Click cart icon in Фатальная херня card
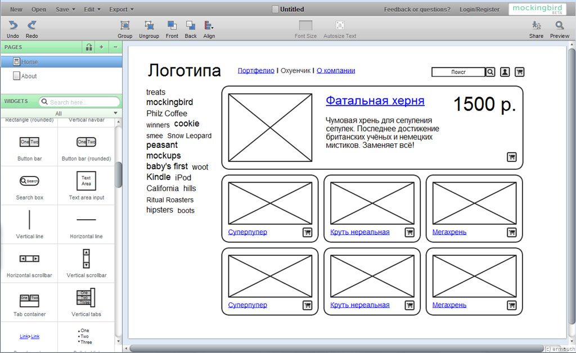Viewport: 576px width, 353px height. point(512,157)
